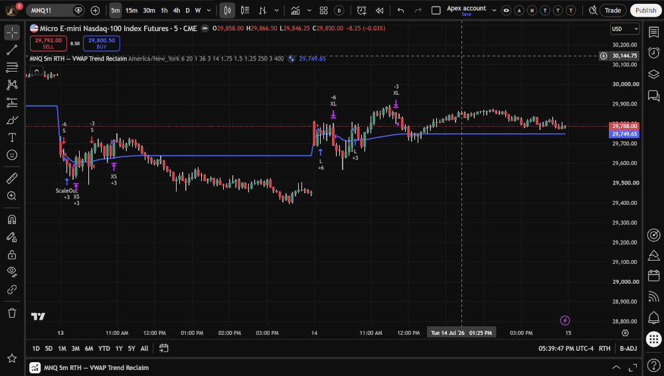Open the alerts clock panel

coord(653,53)
